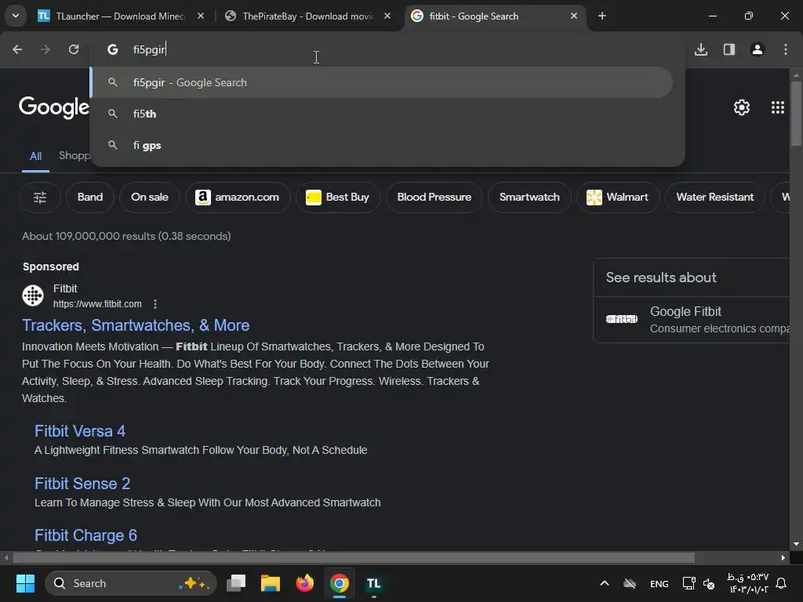Open the notification bell
Viewport: 803px width, 602px height.
[782, 583]
